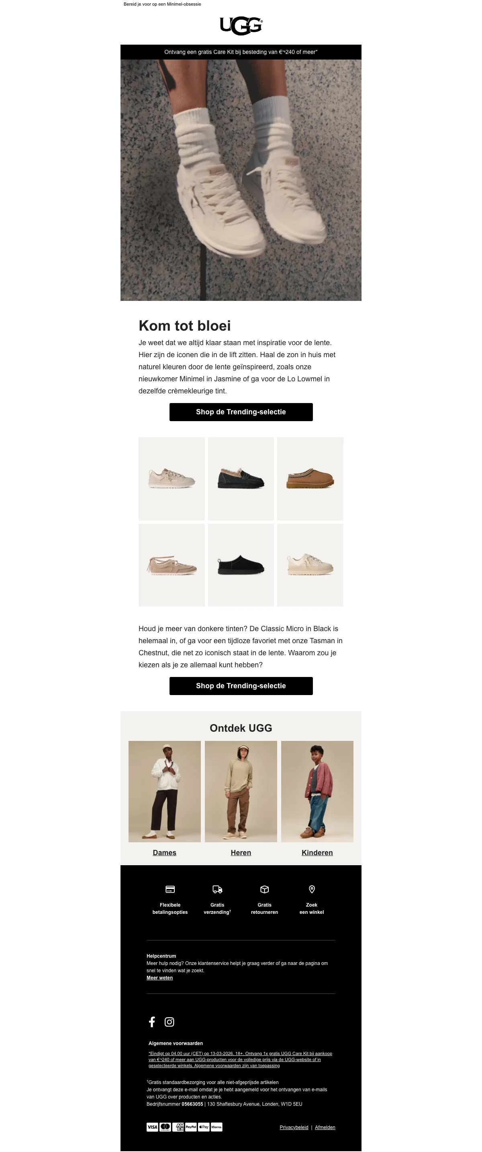Screen dimensions: 482x1152
Task: Click the location pin Zoek een winkel icon
Action: click(312, 889)
